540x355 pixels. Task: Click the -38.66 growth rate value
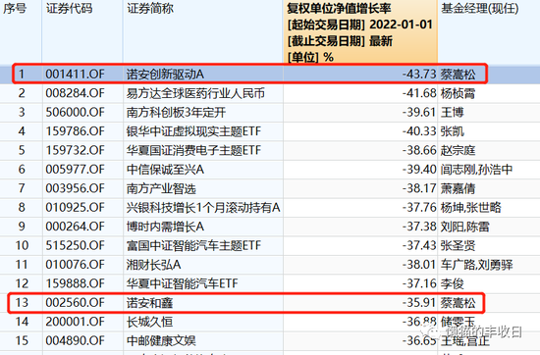419,150
